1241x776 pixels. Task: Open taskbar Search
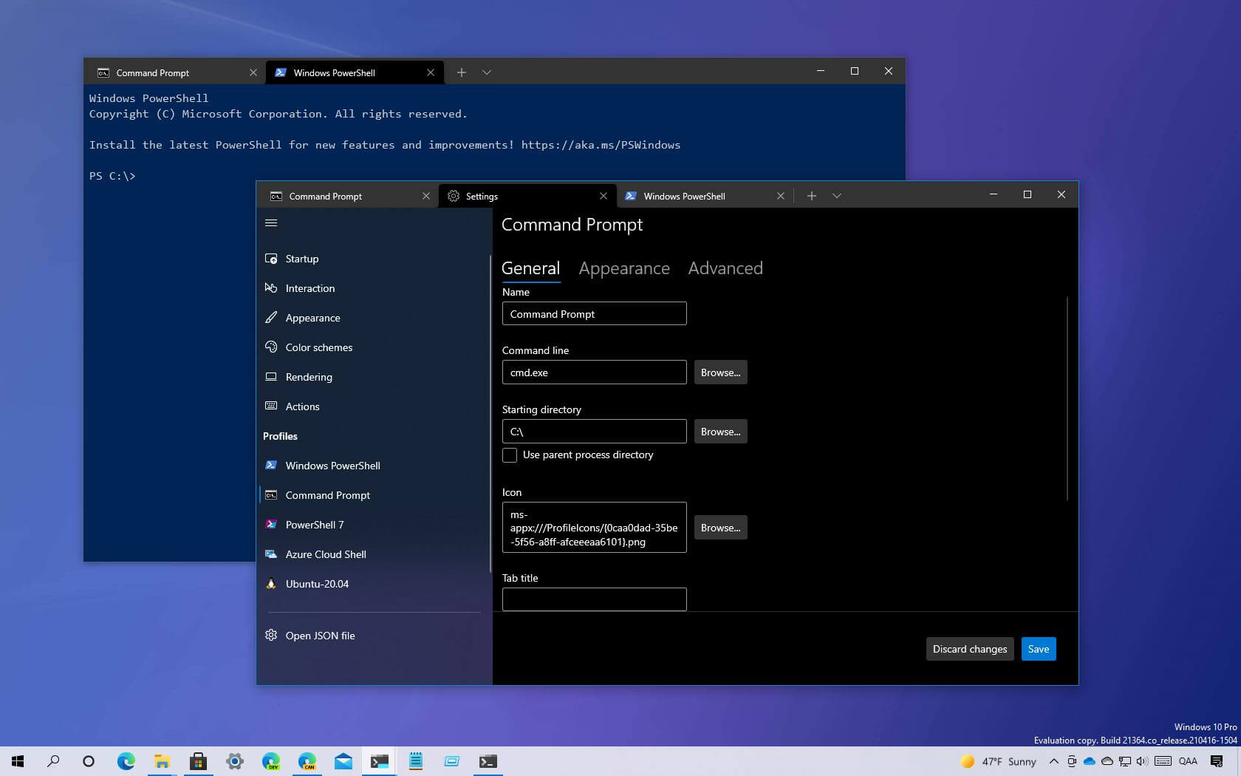(x=53, y=761)
